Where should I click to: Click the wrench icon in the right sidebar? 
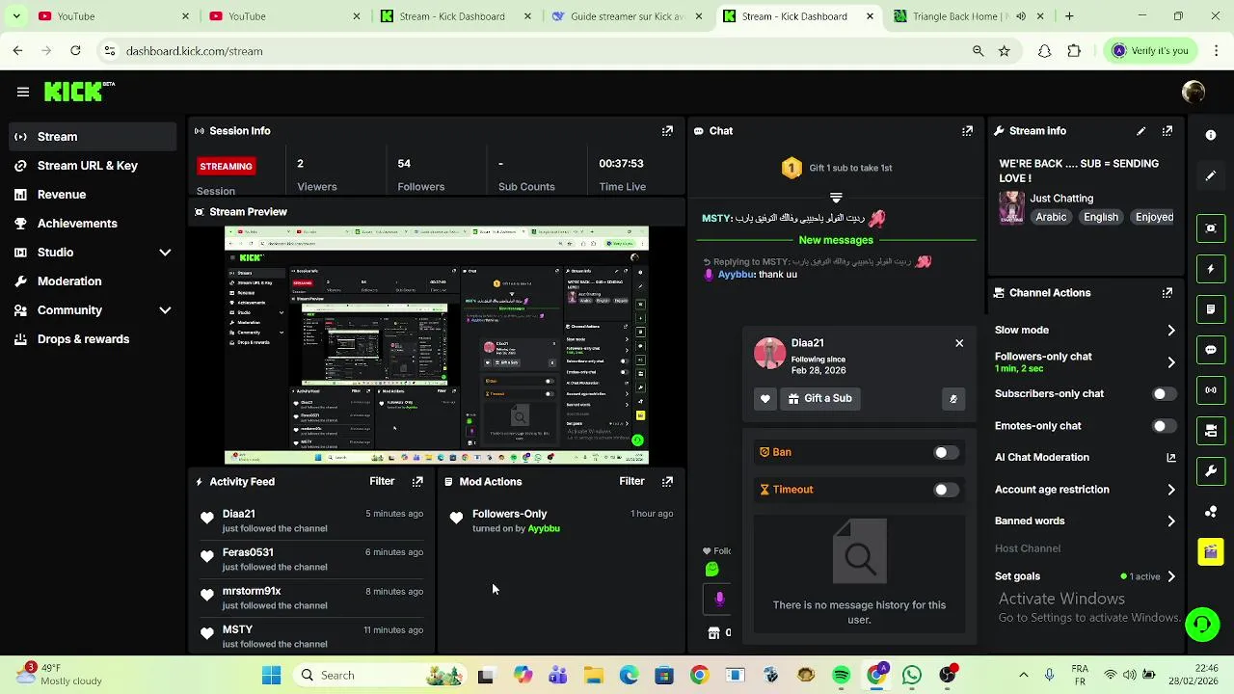click(x=1211, y=471)
